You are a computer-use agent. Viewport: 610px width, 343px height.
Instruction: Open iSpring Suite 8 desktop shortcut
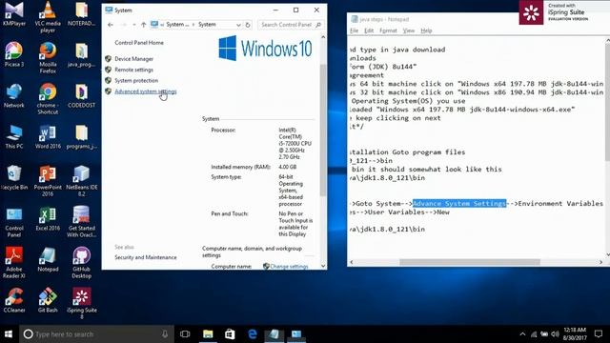[81, 304]
